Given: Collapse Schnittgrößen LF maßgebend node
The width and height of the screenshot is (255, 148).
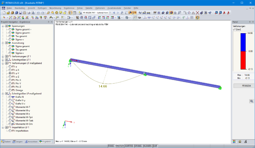Looking at the screenshot, I should coord(3,94).
